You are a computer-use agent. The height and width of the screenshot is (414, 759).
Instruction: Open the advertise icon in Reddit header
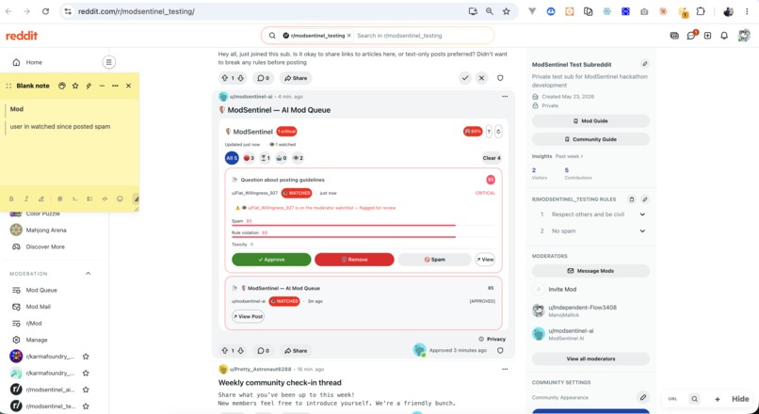pyautogui.click(x=674, y=36)
